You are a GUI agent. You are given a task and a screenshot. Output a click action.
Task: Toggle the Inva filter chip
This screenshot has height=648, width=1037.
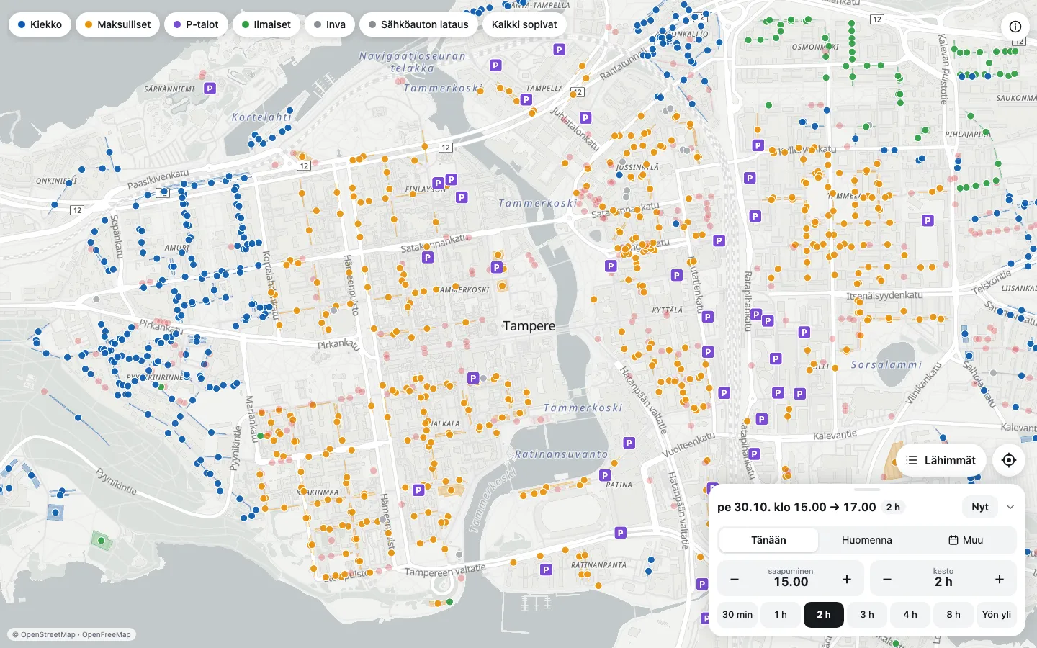point(330,24)
